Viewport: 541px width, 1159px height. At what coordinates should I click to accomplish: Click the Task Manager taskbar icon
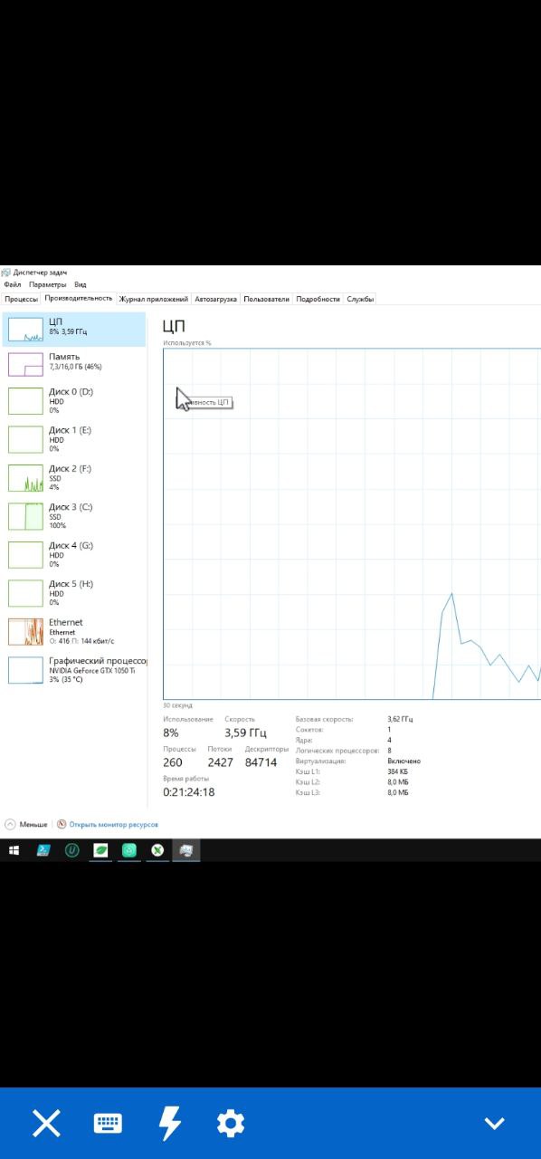(186, 850)
